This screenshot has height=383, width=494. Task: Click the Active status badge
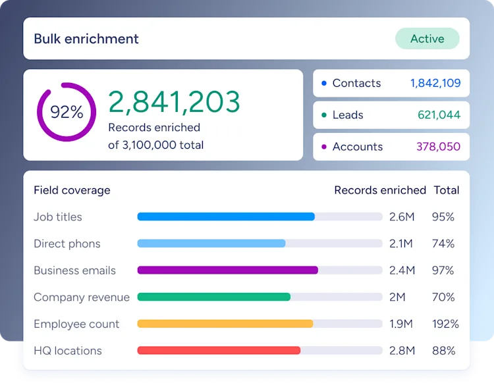(427, 39)
